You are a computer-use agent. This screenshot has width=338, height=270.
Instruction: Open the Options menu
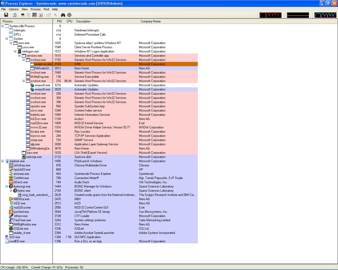click(14, 9)
